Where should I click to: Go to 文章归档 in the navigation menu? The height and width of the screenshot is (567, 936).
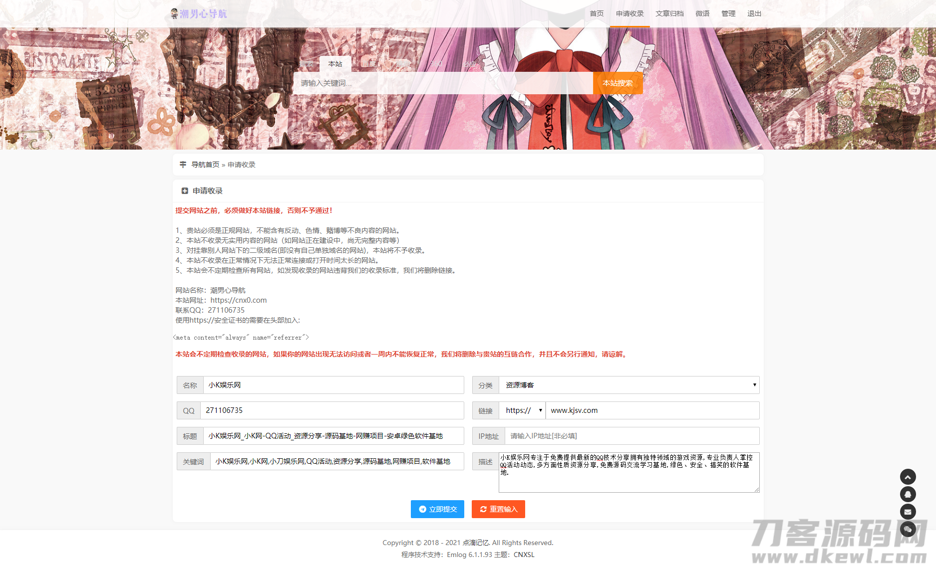[669, 13]
